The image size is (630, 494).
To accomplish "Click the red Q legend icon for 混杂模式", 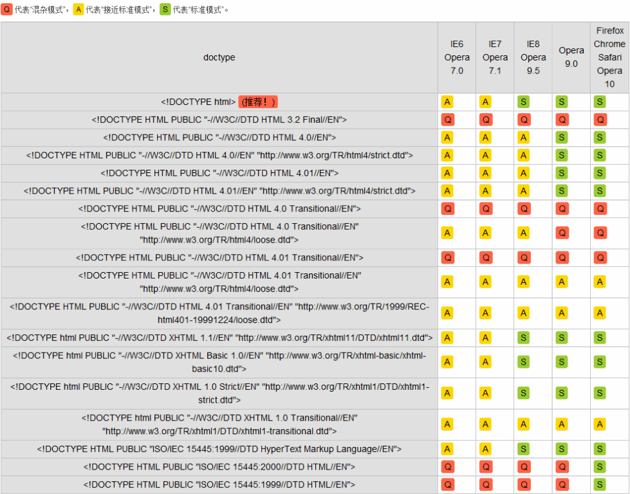I will (6, 9).
